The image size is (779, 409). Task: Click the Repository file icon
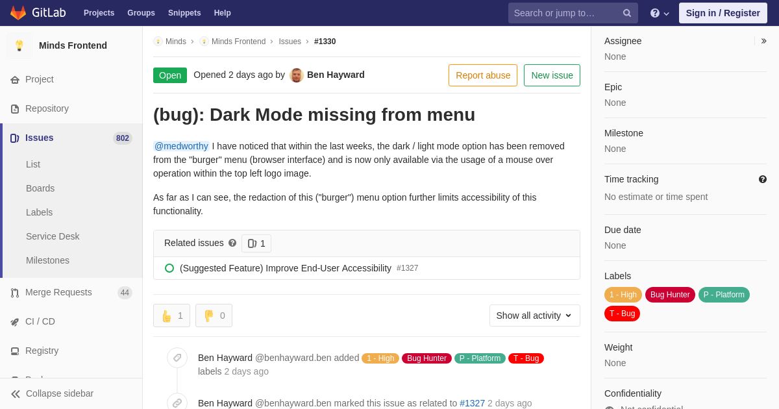coord(15,109)
